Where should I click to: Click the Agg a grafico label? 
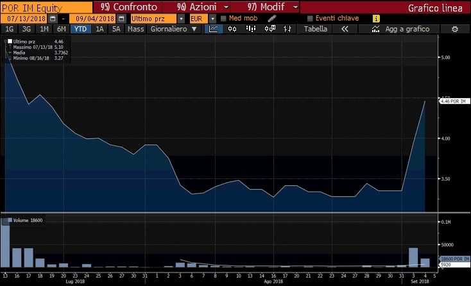click(407, 29)
